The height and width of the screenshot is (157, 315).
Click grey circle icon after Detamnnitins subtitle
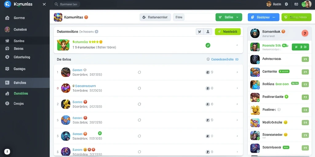tap(96, 32)
